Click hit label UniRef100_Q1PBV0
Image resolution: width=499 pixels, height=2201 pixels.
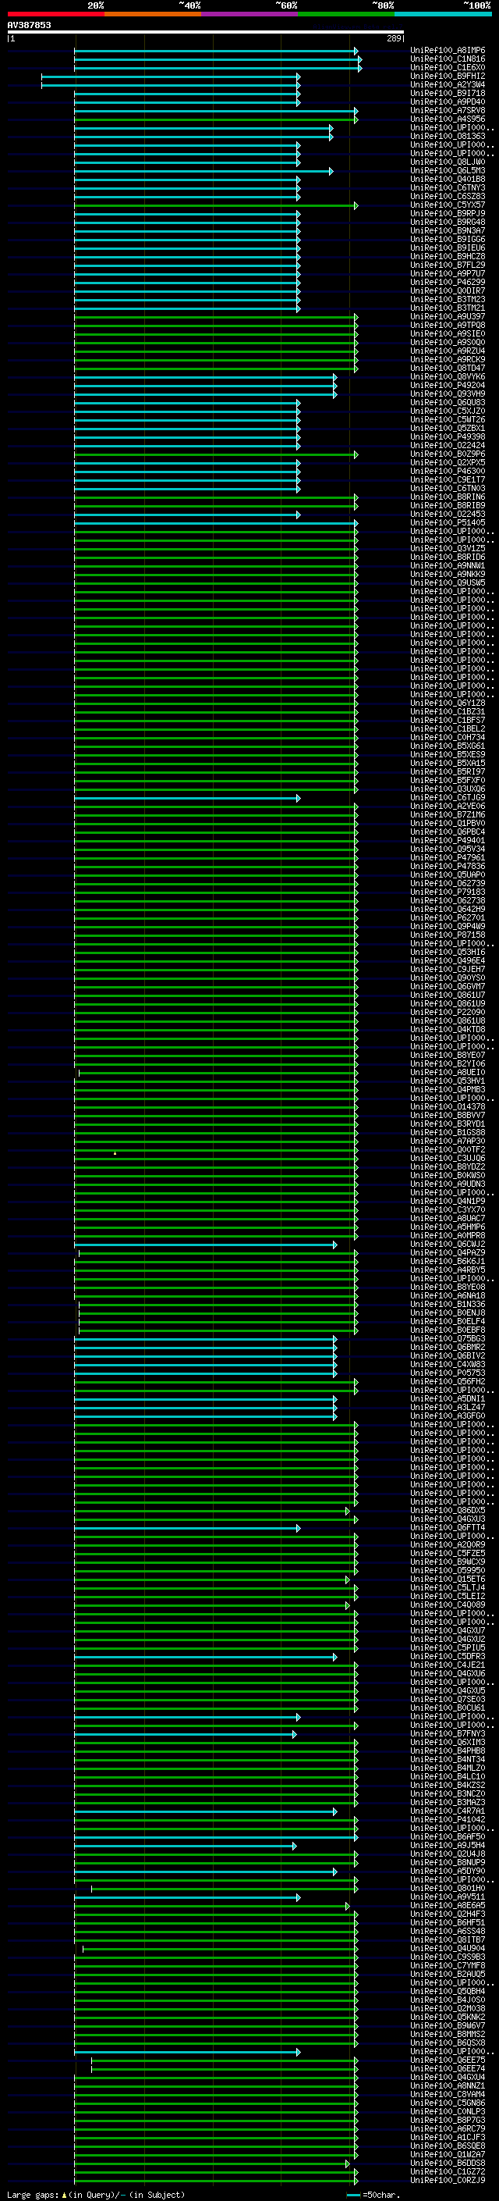click(x=448, y=823)
